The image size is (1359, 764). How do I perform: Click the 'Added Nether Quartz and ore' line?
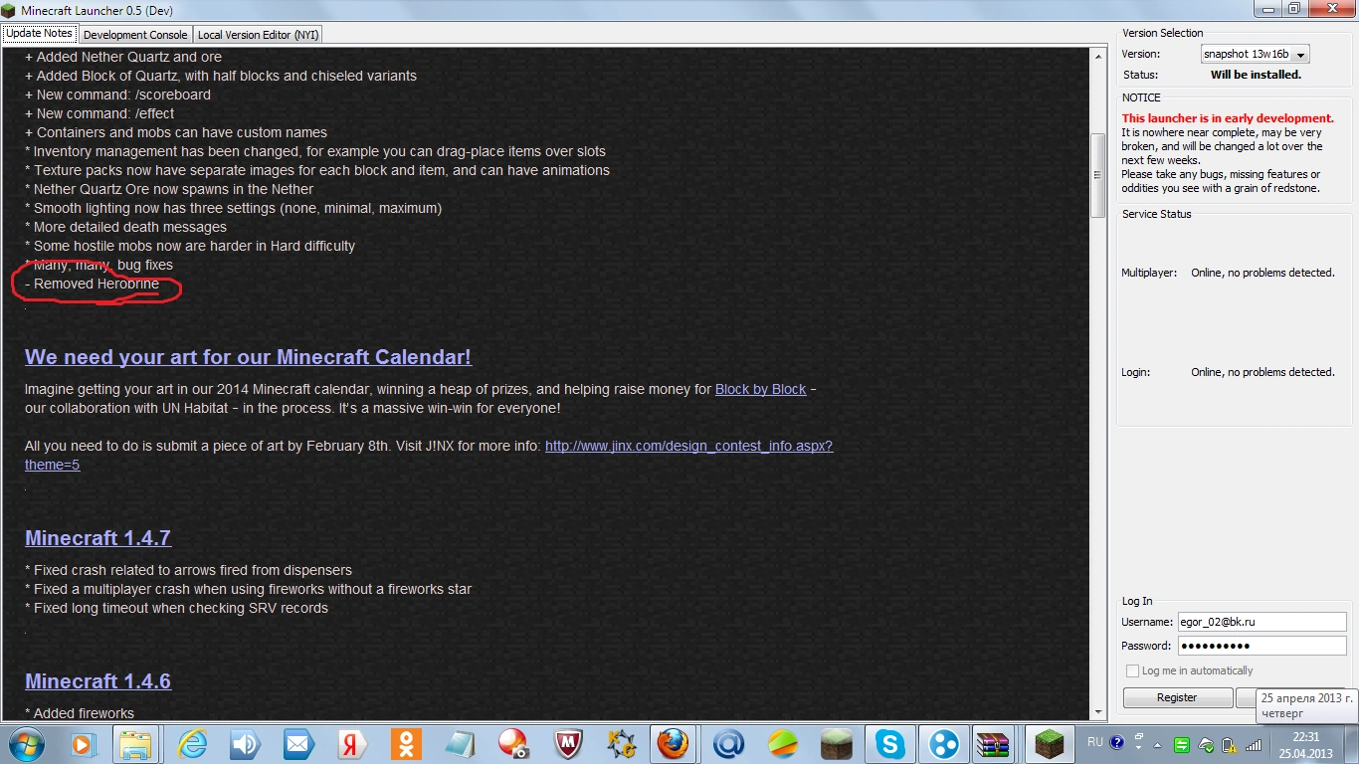[123, 57]
